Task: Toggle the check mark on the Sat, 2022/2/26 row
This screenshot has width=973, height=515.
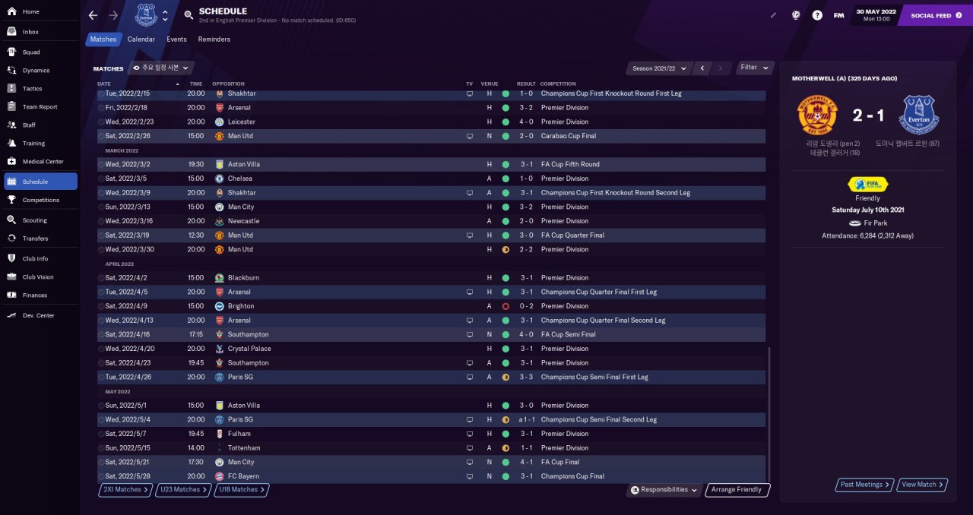Action: coord(101,136)
